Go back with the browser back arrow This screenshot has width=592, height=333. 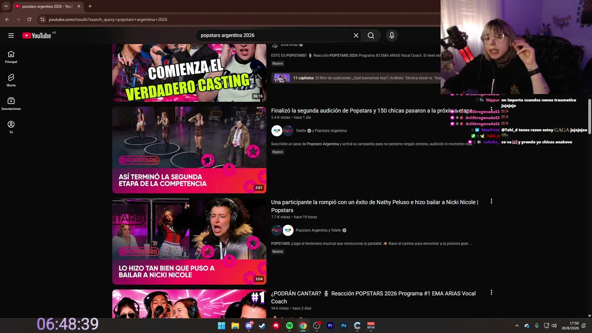[x=7, y=19]
